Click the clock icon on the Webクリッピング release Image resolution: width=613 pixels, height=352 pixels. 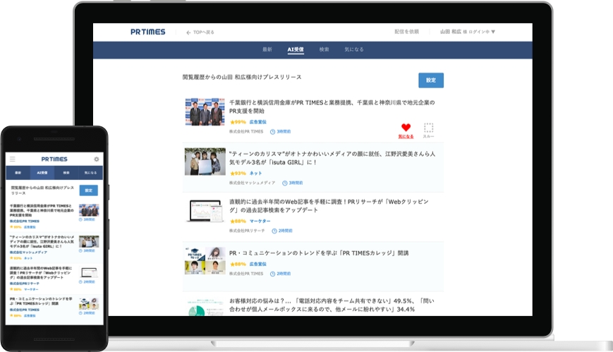[x=274, y=231]
